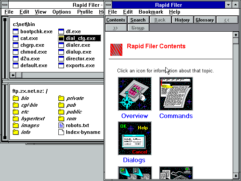Select the default.exe file icon
Screen dimensions: 241x181
click(15, 65)
